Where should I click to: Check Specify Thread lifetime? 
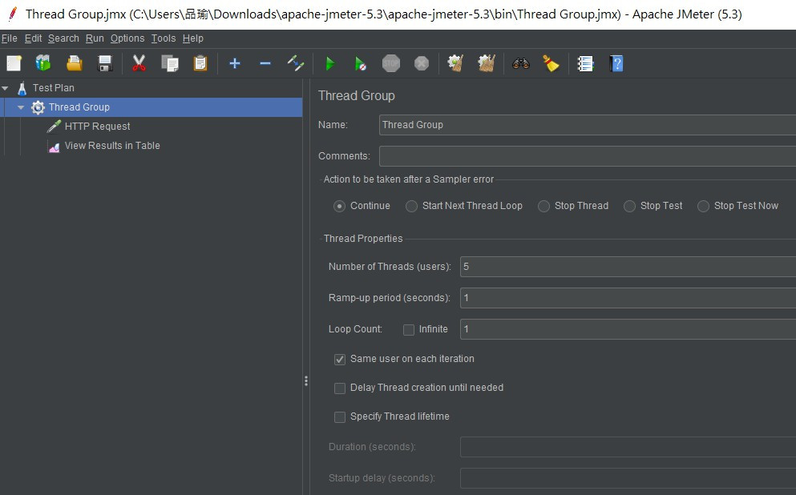click(x=340, y=417)
